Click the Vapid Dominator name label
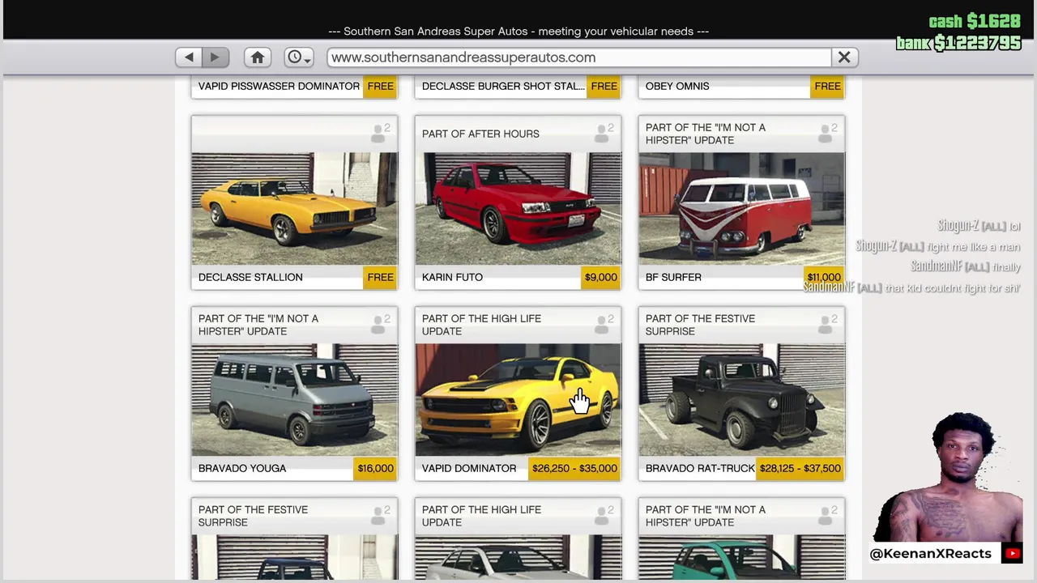1037x583 pixels. 469,468
